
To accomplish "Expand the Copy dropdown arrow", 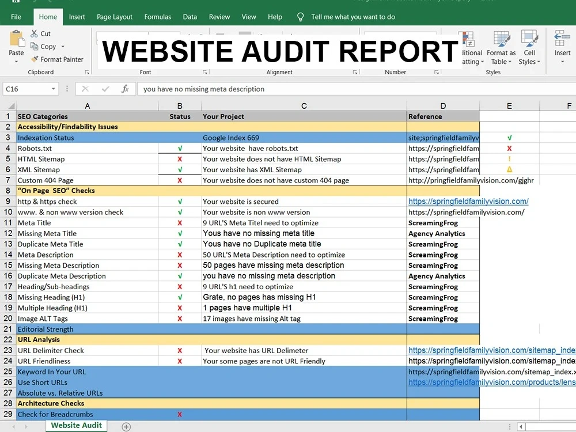I will coord(63,47).
